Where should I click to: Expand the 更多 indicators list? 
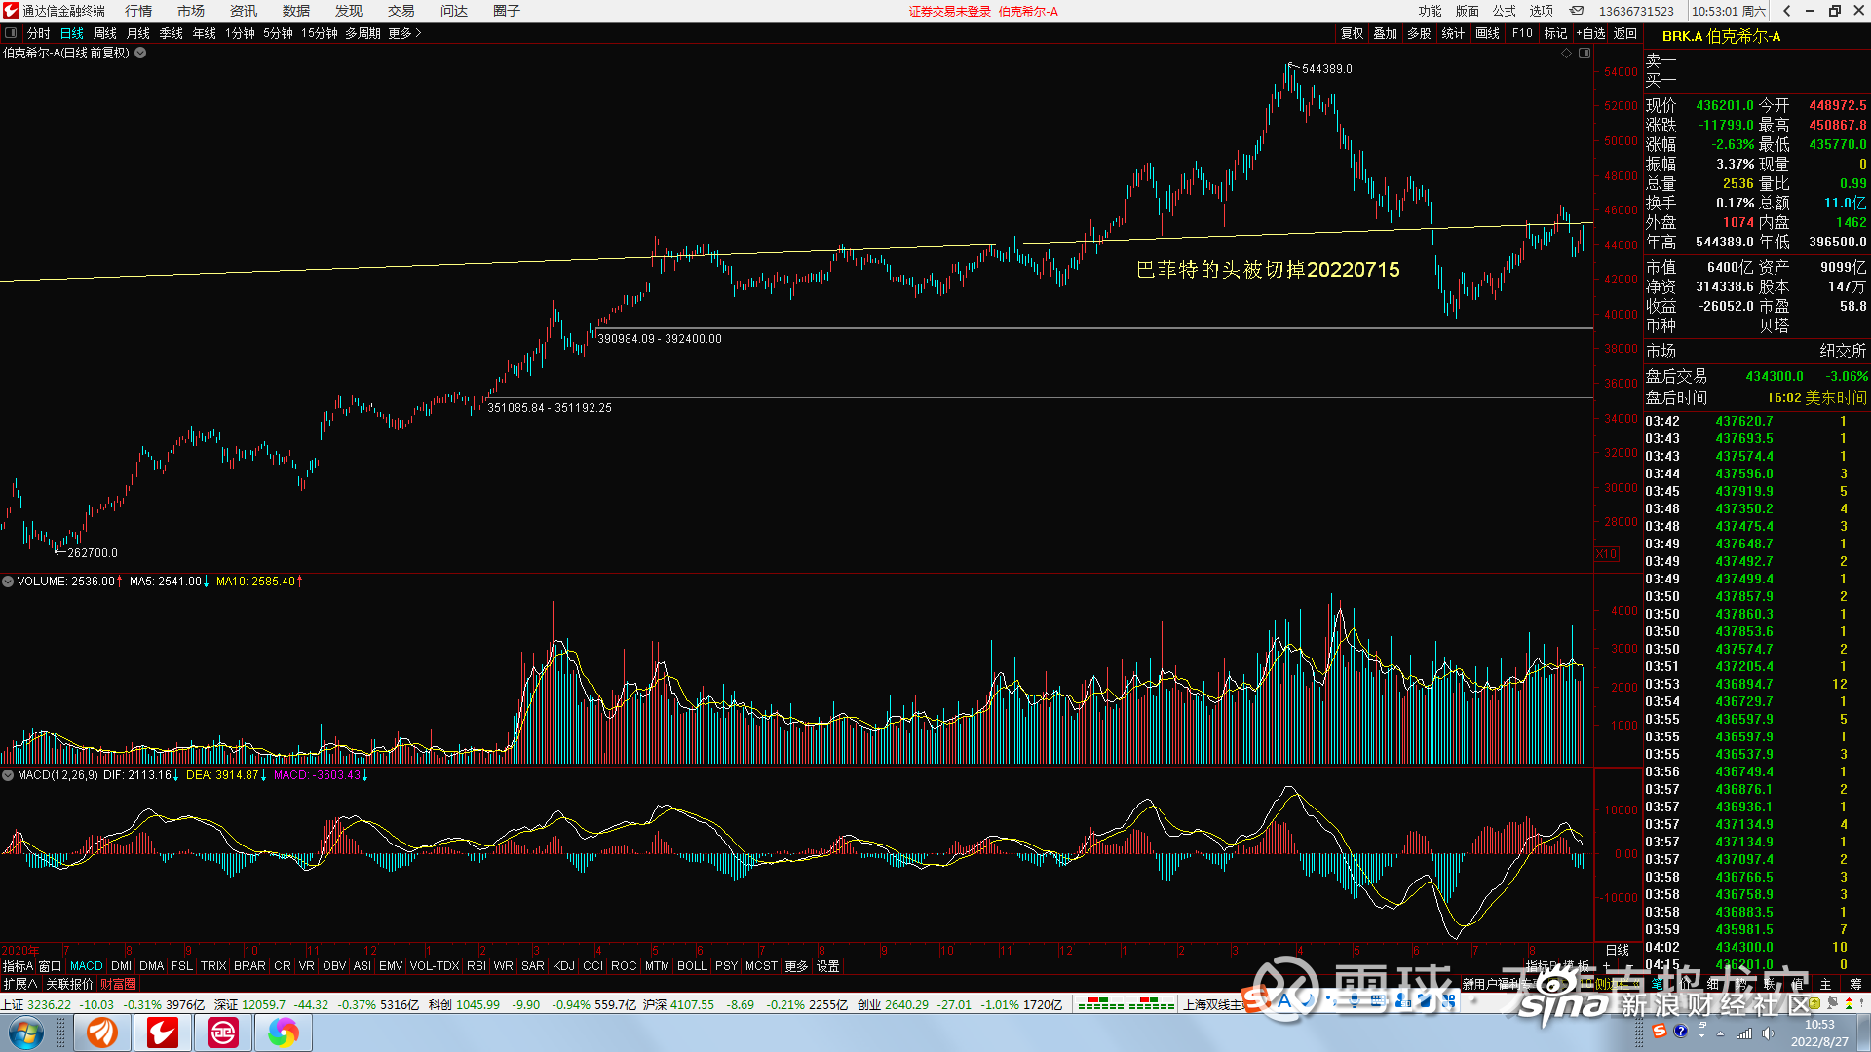[x=796, y=966]
